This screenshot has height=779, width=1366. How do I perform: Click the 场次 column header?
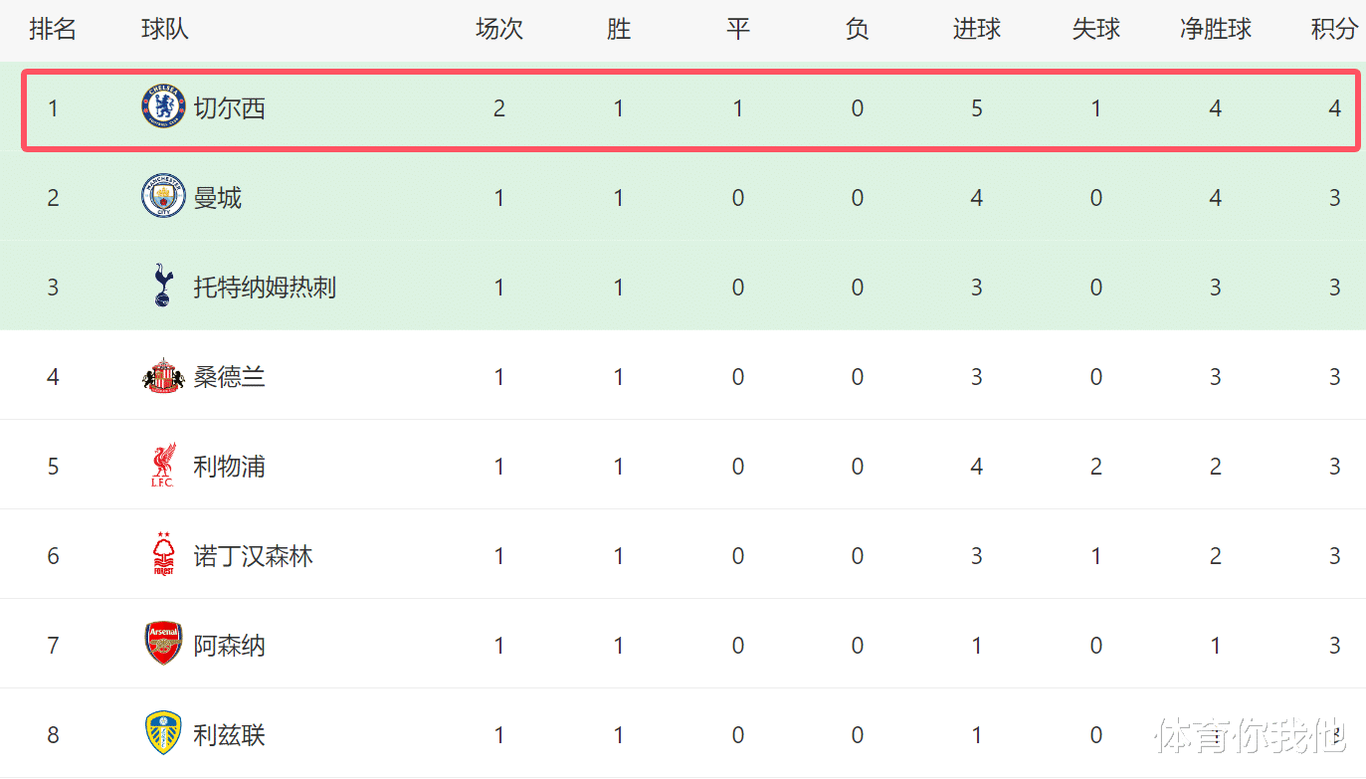[x=499, y=30]
